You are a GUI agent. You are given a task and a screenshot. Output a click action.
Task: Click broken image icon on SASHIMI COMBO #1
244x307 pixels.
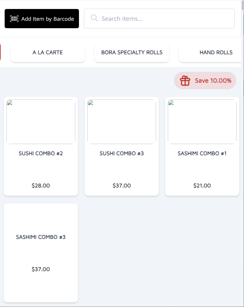171,103
